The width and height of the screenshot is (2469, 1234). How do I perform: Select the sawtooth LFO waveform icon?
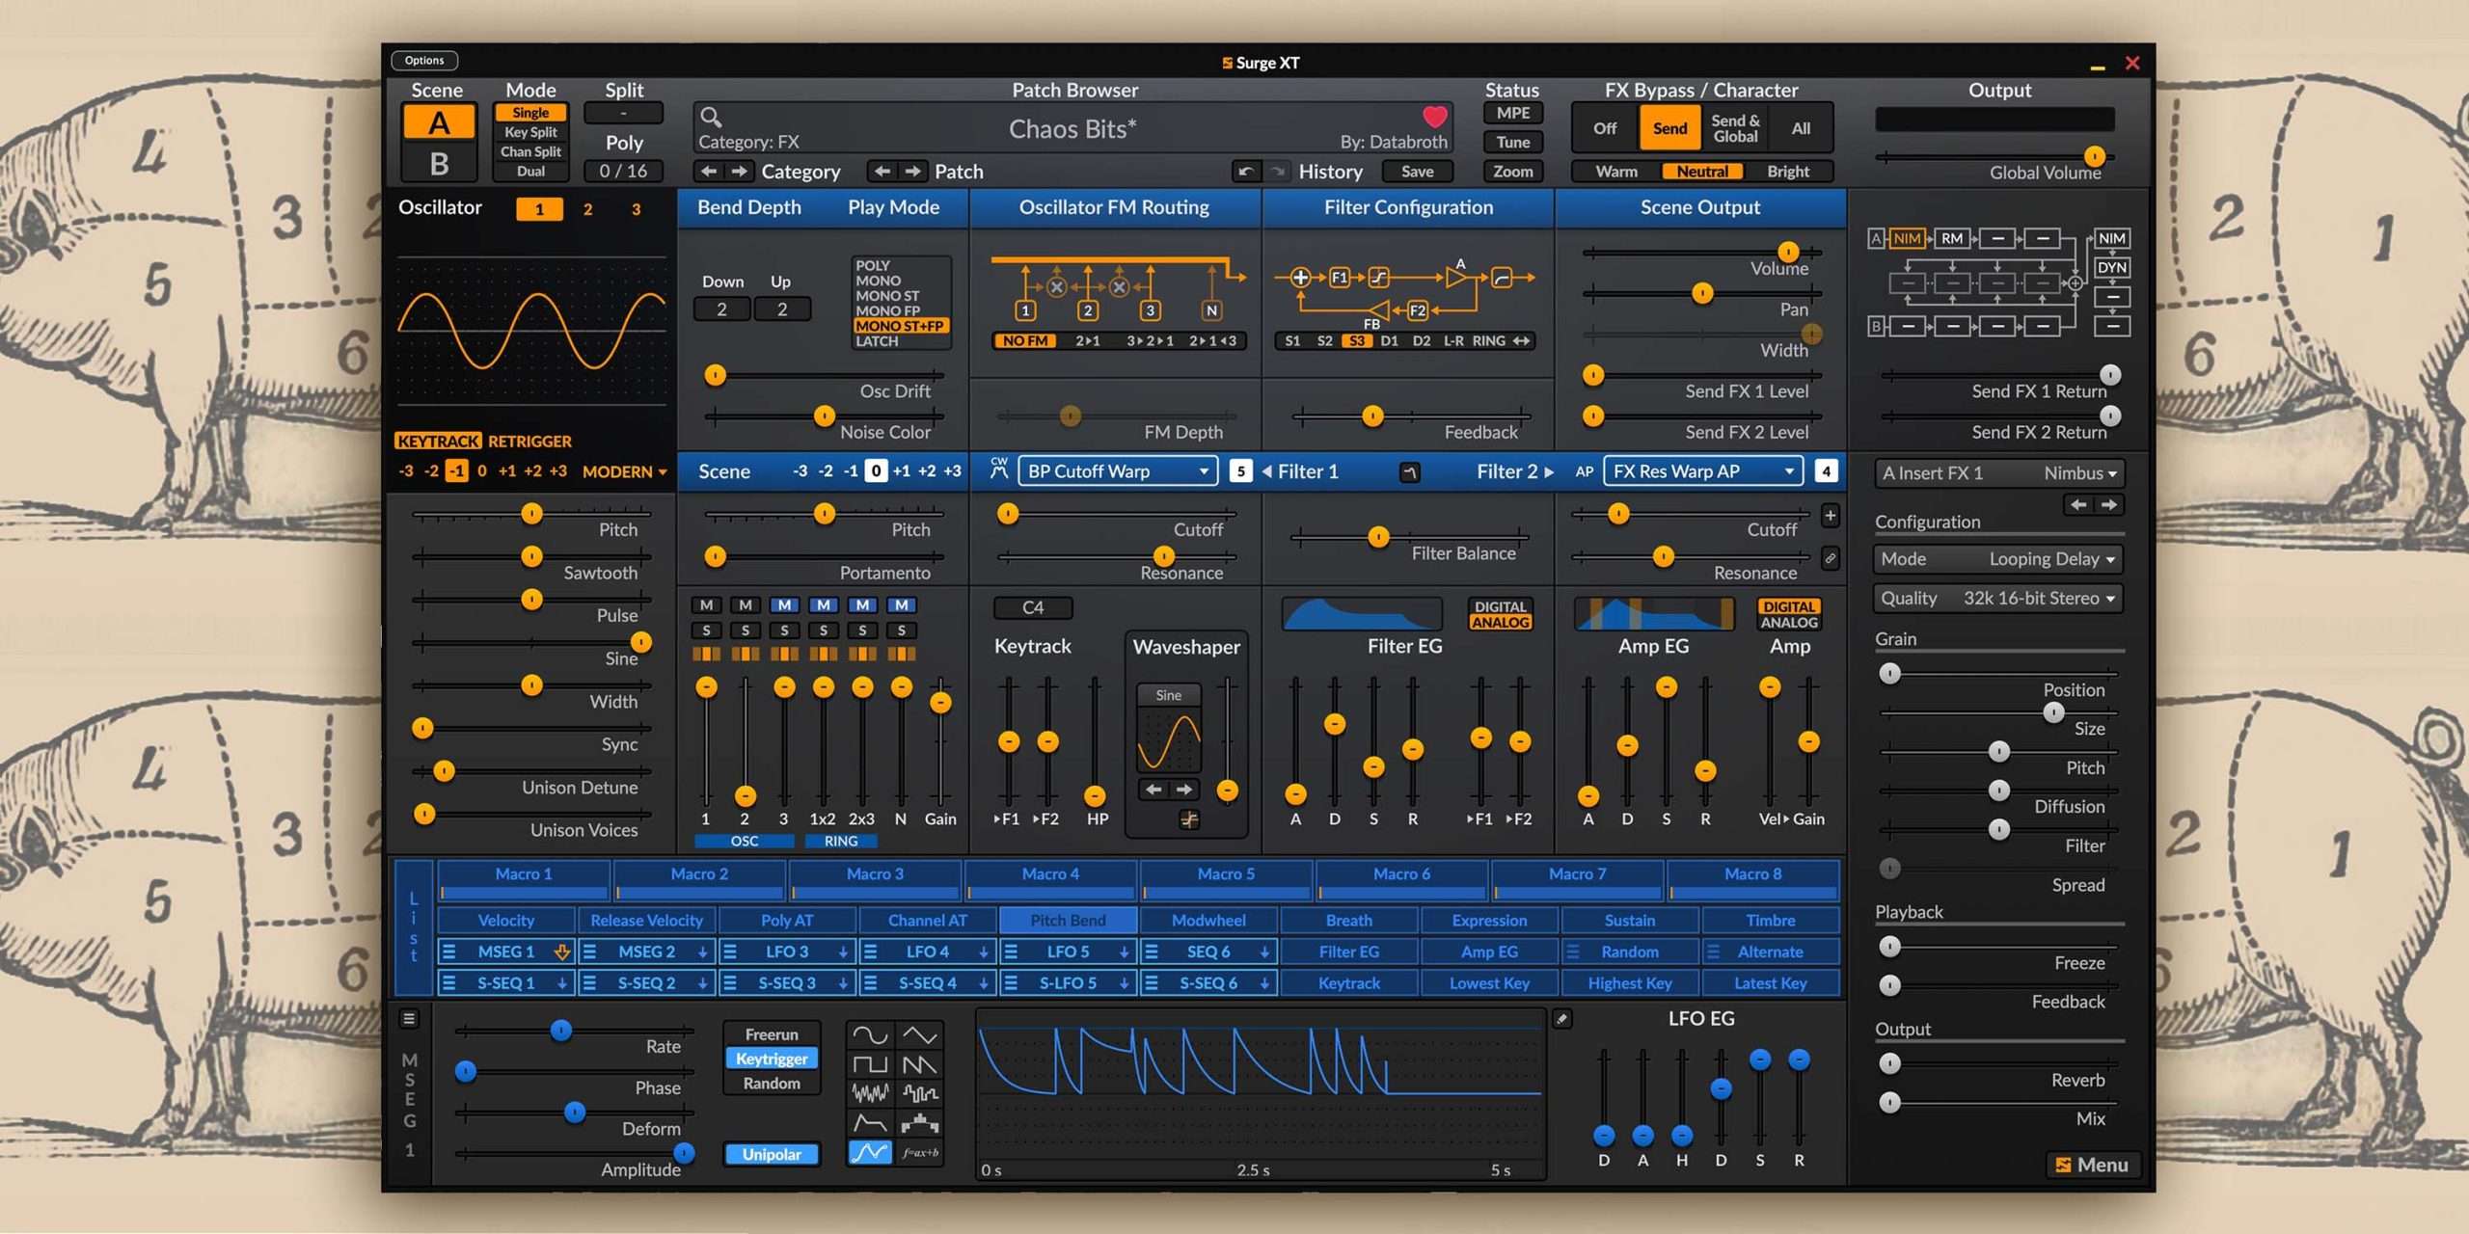coord(919,1064)
